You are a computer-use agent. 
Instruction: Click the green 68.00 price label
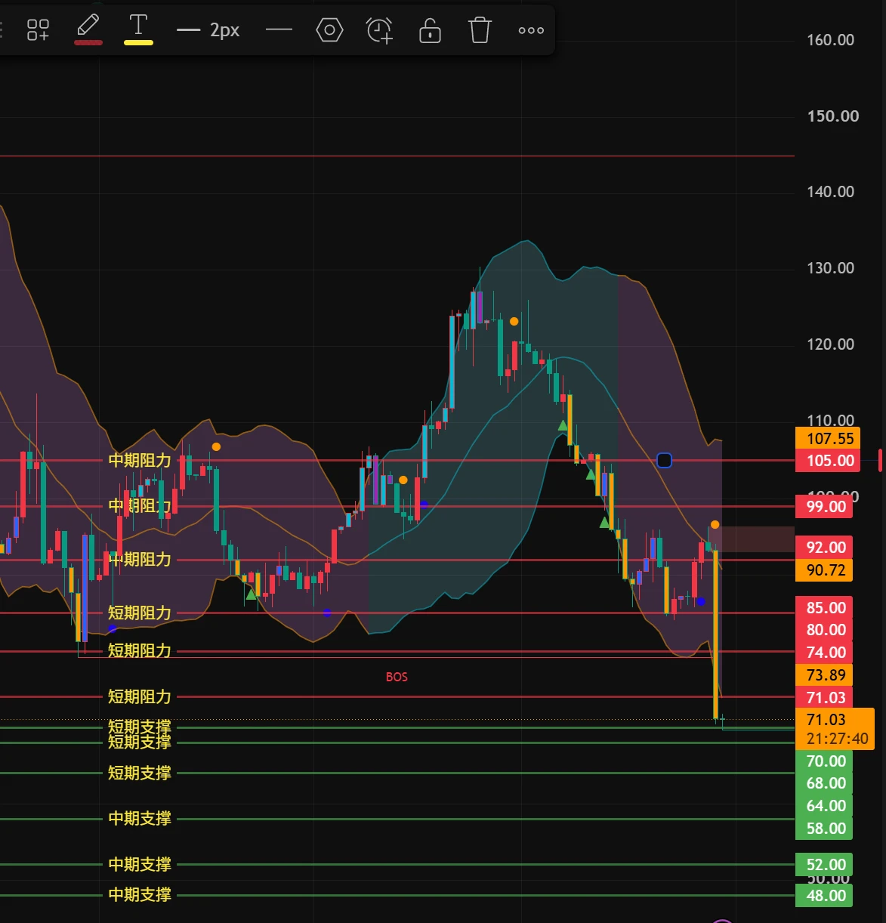[825, 783]
